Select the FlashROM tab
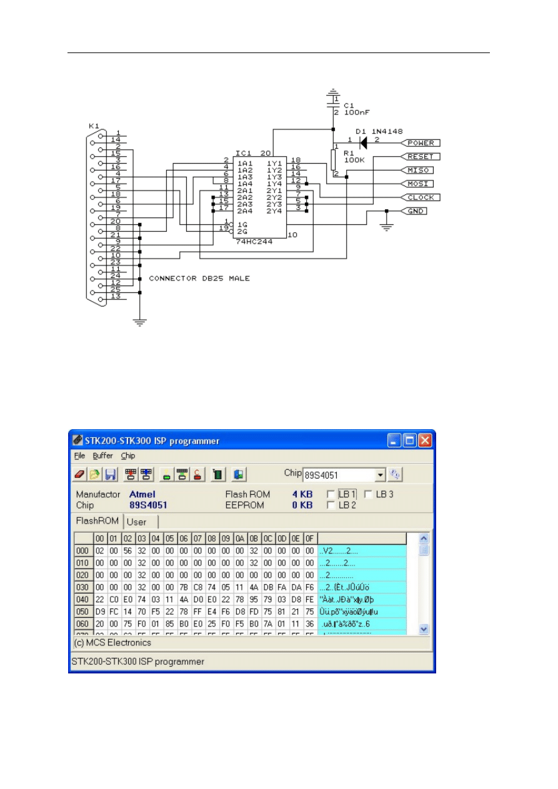The width and height of the screenshot is (558, 789). (x=97, y=521)
